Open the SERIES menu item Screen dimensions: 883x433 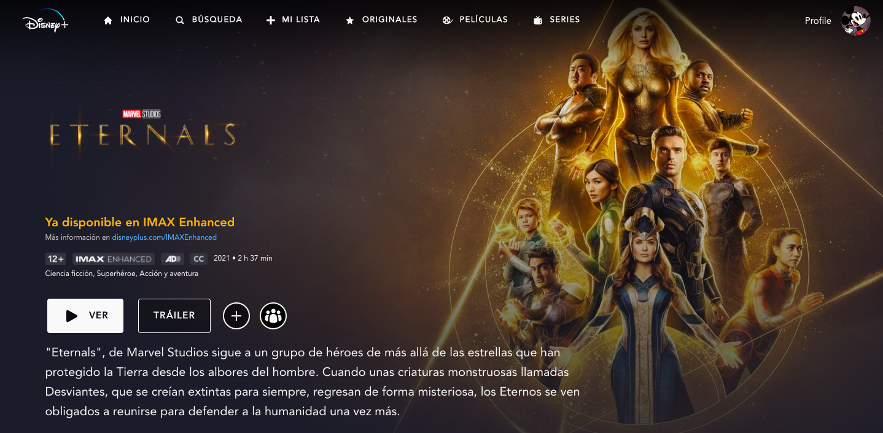click(565, 20)
